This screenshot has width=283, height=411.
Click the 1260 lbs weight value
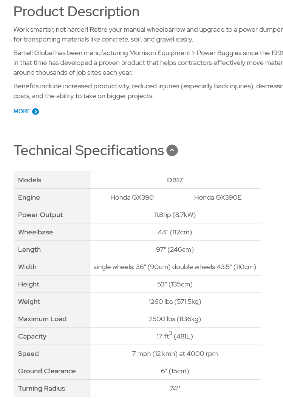point(175,302)
